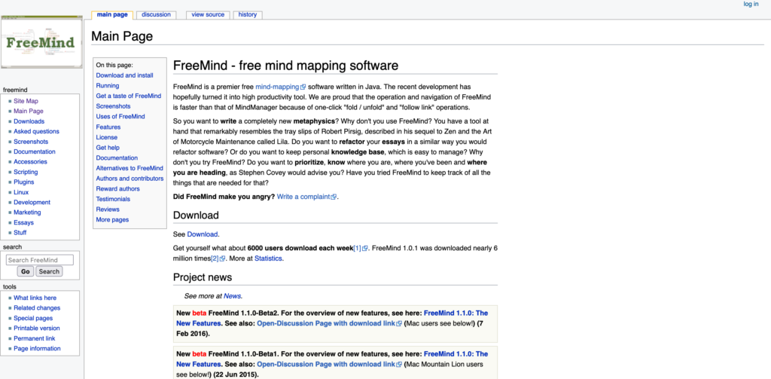Viewport: 771px width, 379px height.
Task: Jump to License in contents
Action: pos(107,137)
